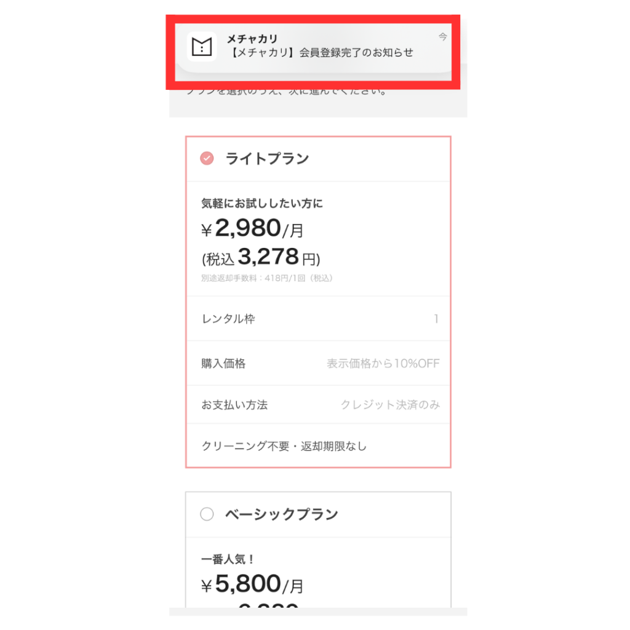
Task: Click the お支払い方法 row label
Action: point(234,405)
